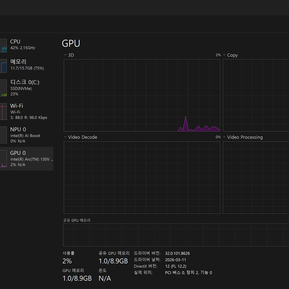This screenshot has height=289, width=289.
Task: Click the disk mini graph thumbnail
Action: (x=3, y=88)
